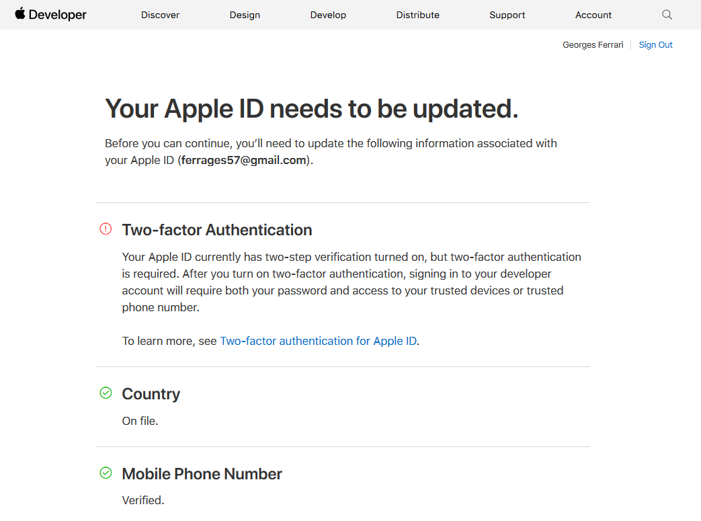Open the search magnifier icon
The height and width of the screenshot is (521, 701).
pos(667,15)
